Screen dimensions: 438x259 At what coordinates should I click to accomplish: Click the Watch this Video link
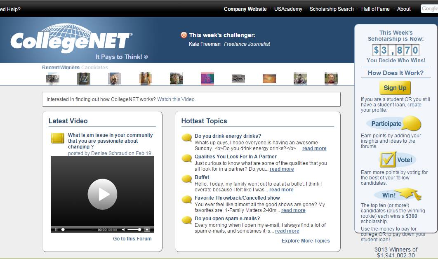click(x=176, y=99)
